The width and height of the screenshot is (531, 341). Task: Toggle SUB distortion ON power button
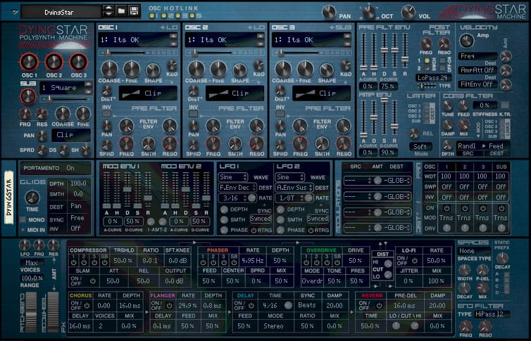[501, 208]
